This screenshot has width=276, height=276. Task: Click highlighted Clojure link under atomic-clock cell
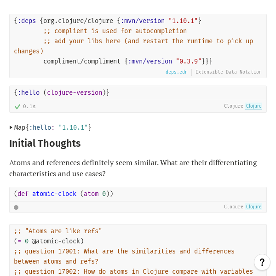click(x=253, y=207)
